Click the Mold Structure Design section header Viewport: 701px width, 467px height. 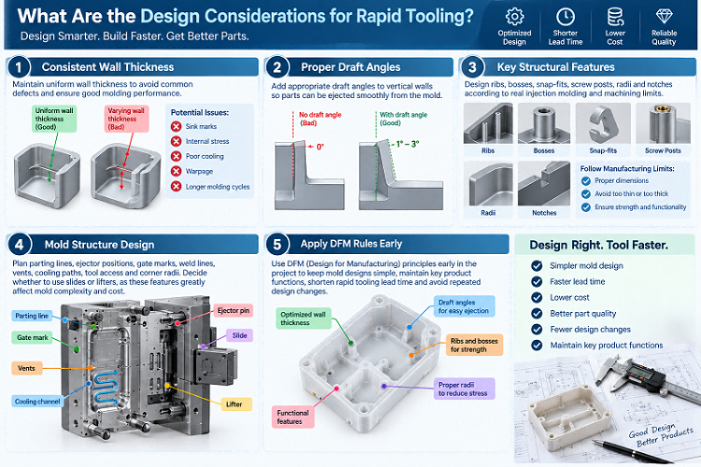133,245
